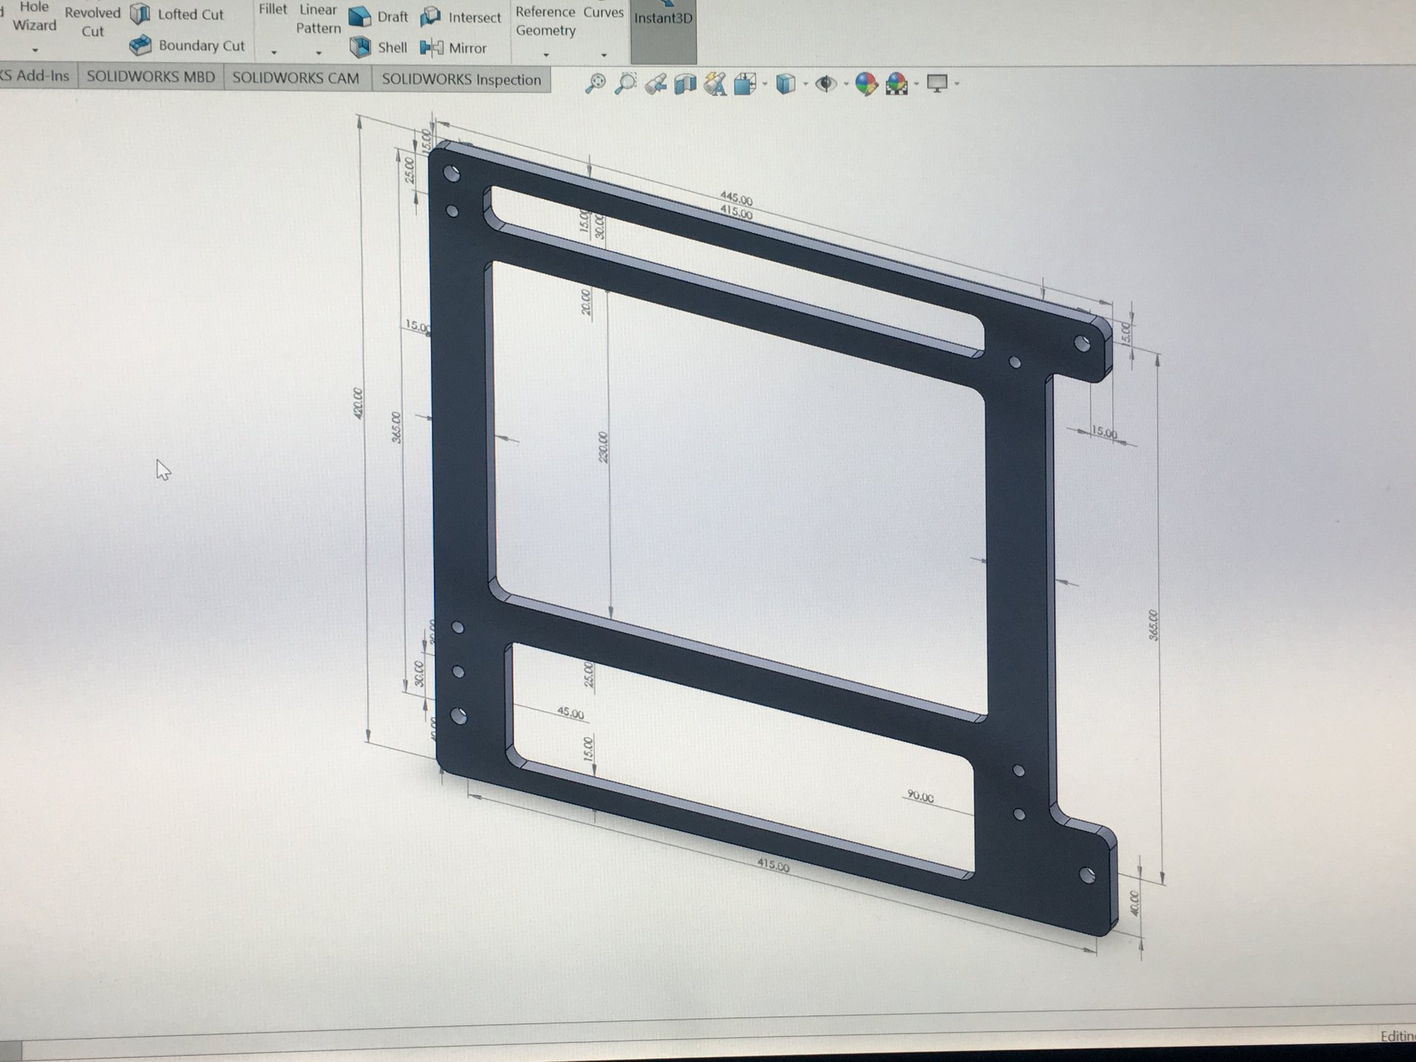The image size is (1416, 1062).
Task: Choose the Draft feature tool
Action: (378, 16)
